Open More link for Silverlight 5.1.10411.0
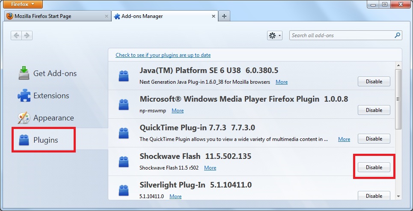Image resolution: width=413 pixels, height=211 pixels. pyautogui.click(x=175, y=196)
